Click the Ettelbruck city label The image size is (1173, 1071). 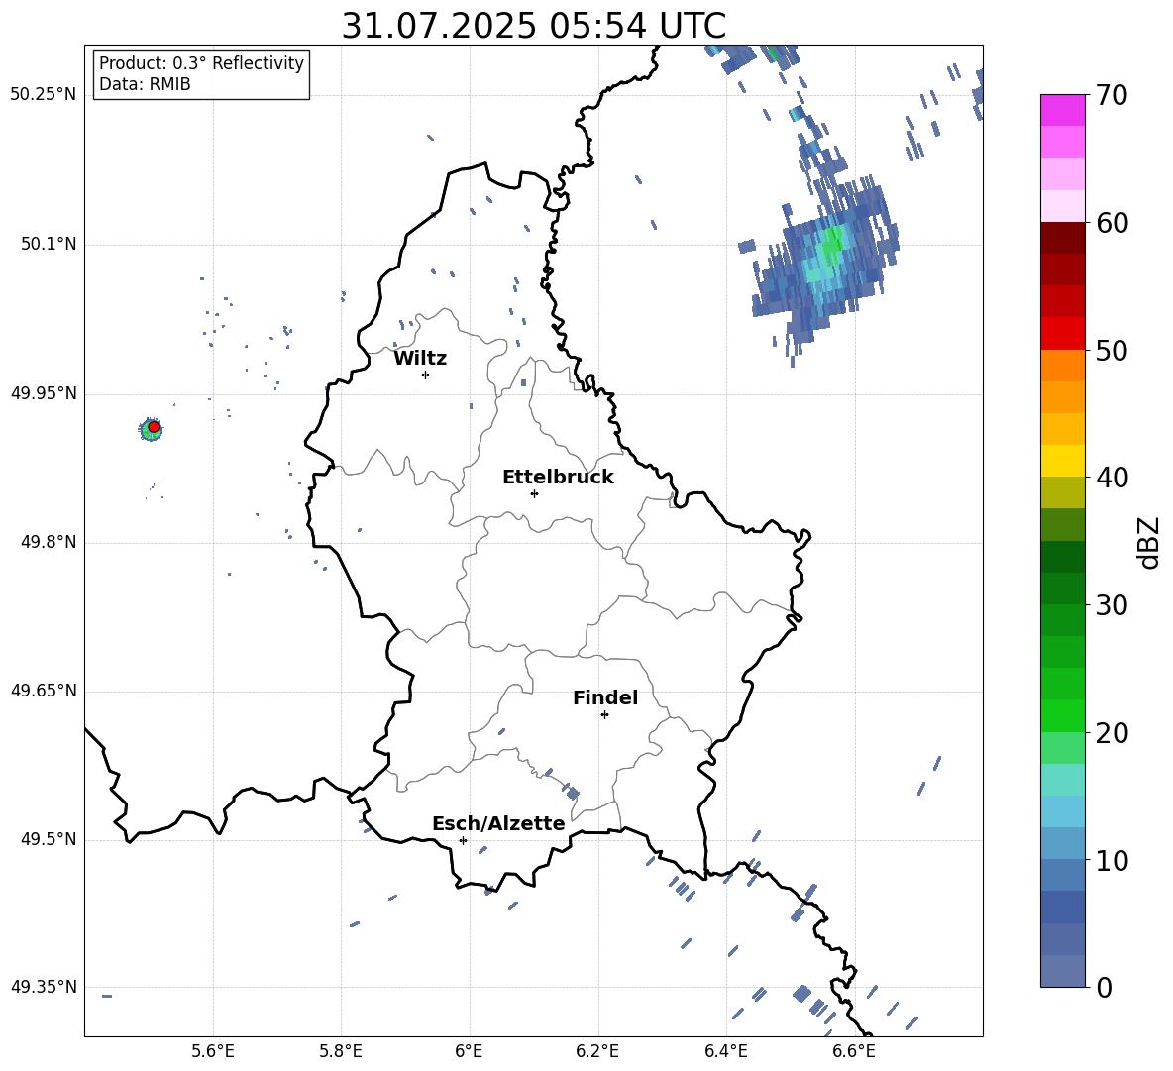coord(558,478)
